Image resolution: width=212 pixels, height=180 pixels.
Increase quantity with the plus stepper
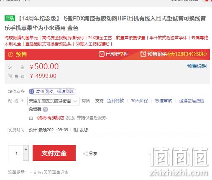coord(26,149)
